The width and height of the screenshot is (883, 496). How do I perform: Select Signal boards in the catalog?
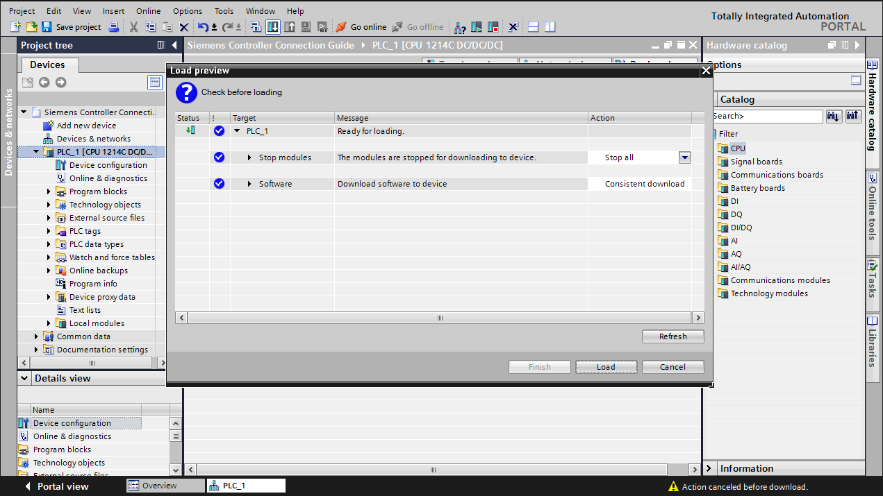click(756, 162)
